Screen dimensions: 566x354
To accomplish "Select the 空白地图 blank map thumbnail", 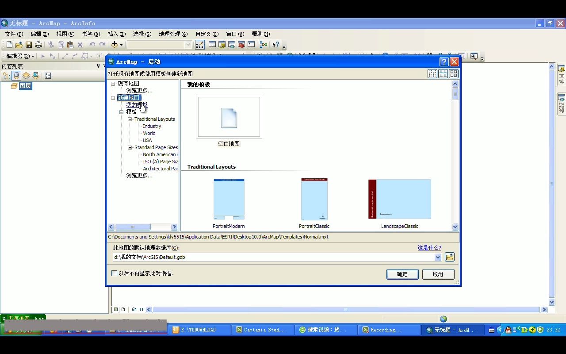I will [229, 117].
